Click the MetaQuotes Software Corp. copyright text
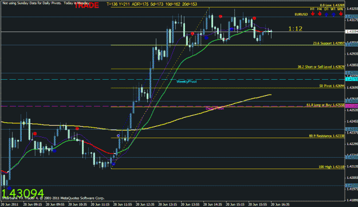The width and height of the screenshot is (358, 207). (x=53, y=198)
